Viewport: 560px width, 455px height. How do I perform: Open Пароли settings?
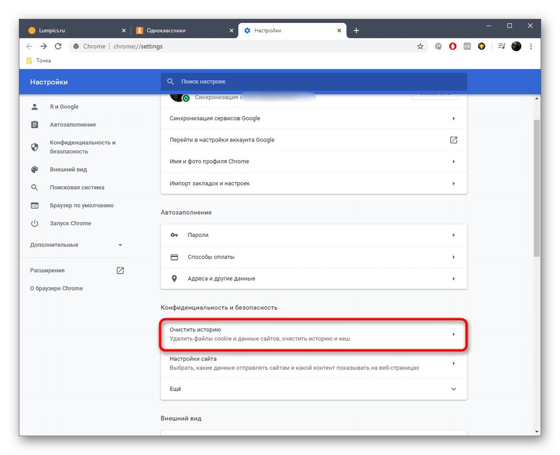(314, 235)
